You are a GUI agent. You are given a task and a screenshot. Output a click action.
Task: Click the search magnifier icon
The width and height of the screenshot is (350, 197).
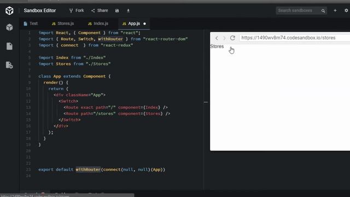[323, 11]
